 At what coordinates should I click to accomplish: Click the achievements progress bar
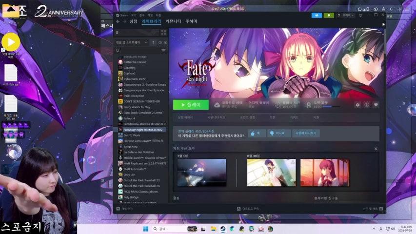pos(332,107)
